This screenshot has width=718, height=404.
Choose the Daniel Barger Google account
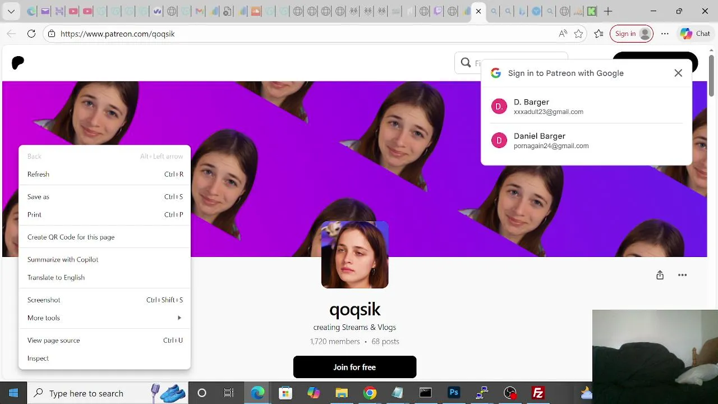tap(586, 140)
